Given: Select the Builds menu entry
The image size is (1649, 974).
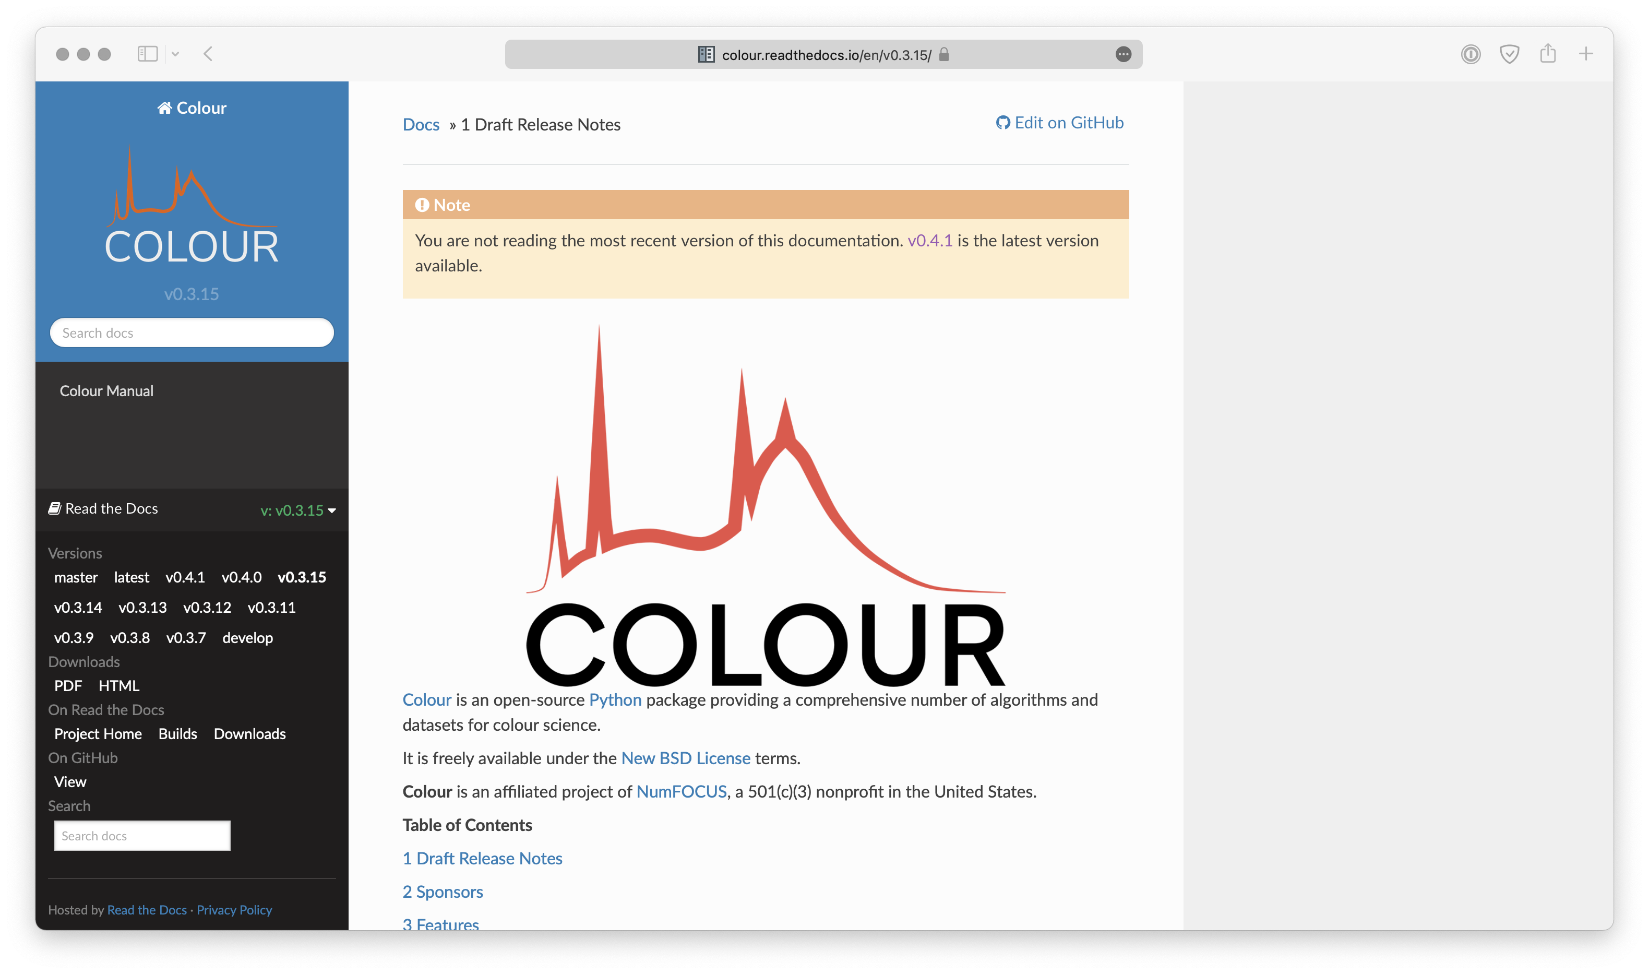Looking at the screenshot, I should pyautogui.click(x=177, y=734).
